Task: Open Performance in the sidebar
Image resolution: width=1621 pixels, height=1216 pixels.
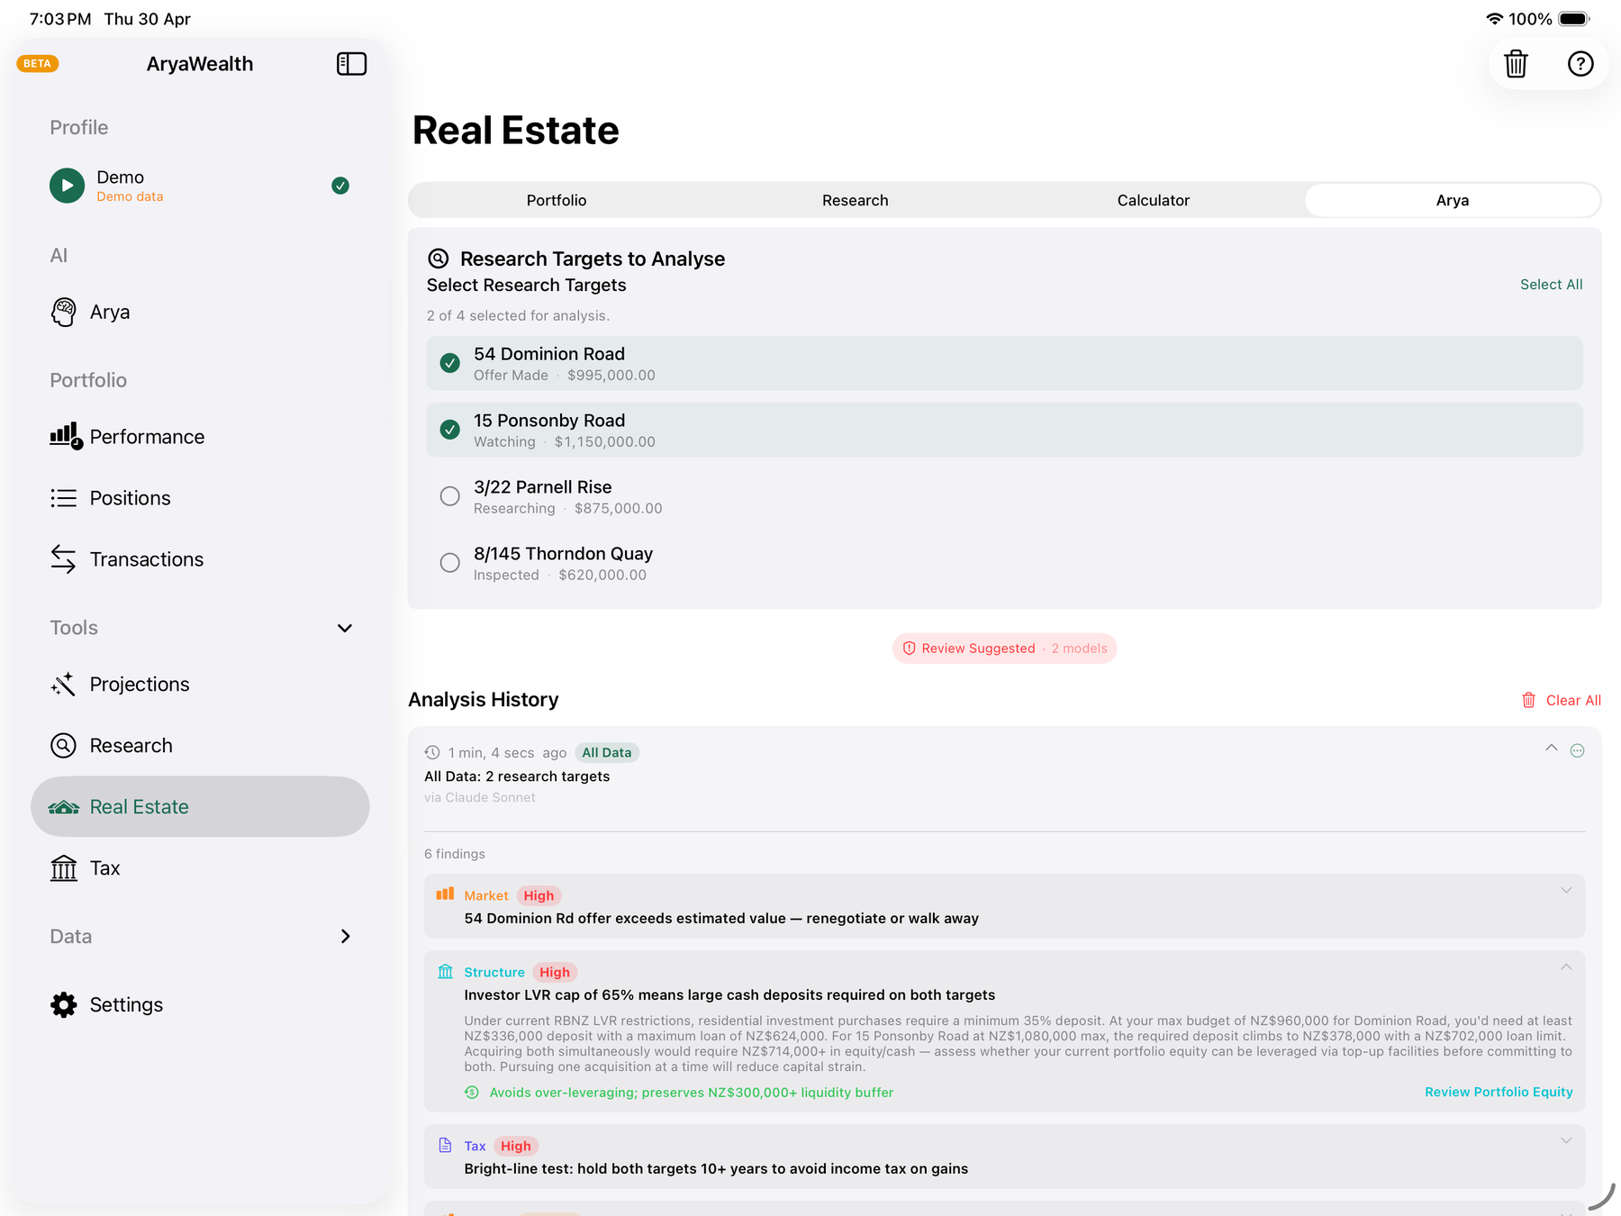Action: click(200, 437)
